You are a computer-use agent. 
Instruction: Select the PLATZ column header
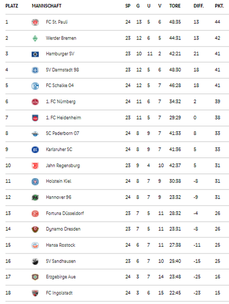pyautogui.click(x=11, y=6)
